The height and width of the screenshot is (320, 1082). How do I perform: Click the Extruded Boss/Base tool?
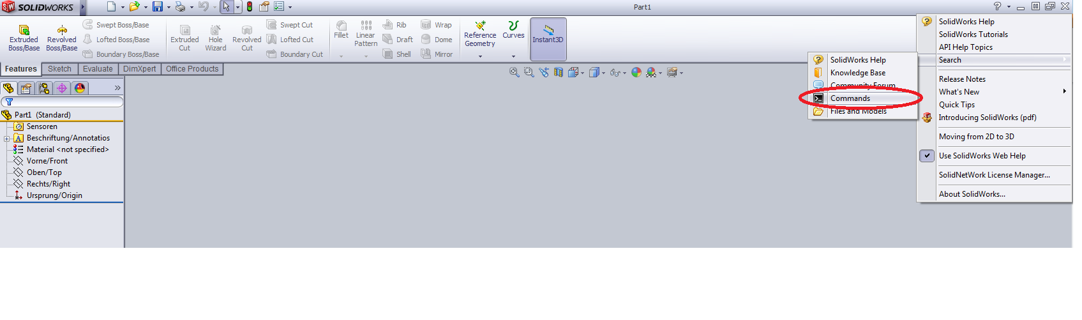[24, 38]
